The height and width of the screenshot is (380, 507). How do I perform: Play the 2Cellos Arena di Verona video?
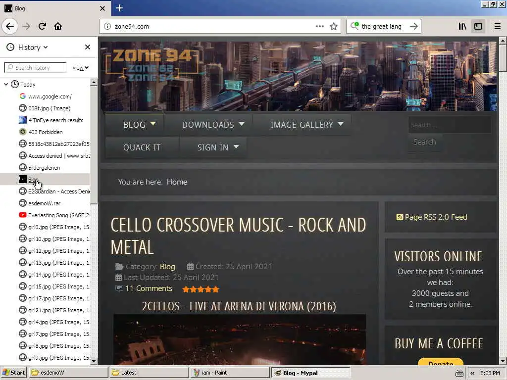point(239,339)
